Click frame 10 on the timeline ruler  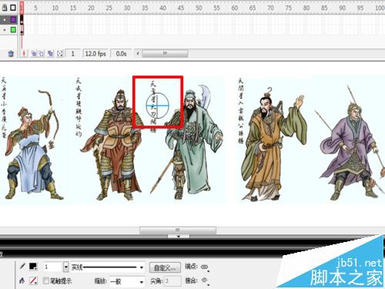(x=55, y=8)
